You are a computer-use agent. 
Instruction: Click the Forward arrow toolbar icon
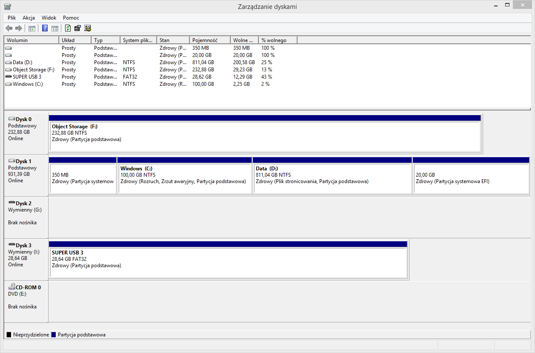pos(18,28)
